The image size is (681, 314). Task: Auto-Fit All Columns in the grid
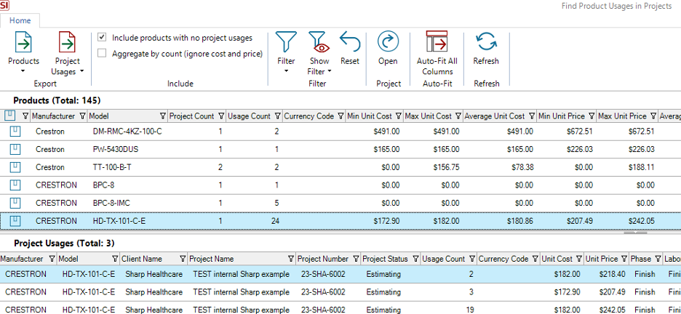click(437, 42)
